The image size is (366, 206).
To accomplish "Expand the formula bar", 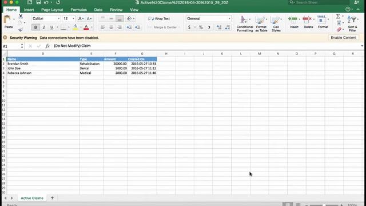I will pos(362,46).
